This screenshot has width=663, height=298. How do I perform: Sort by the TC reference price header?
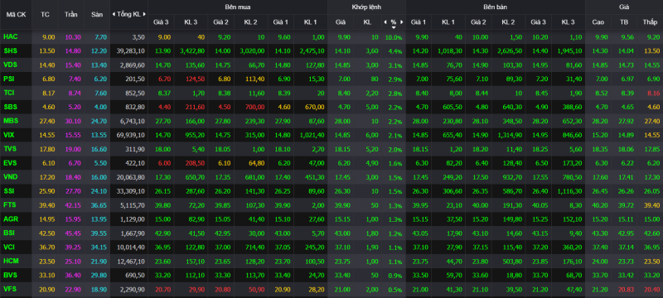pyautogui.click(x=45, y=14)
